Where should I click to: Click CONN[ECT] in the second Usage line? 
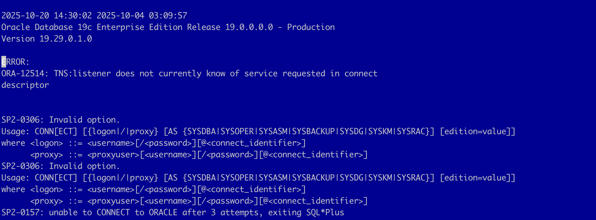point(56,178)
